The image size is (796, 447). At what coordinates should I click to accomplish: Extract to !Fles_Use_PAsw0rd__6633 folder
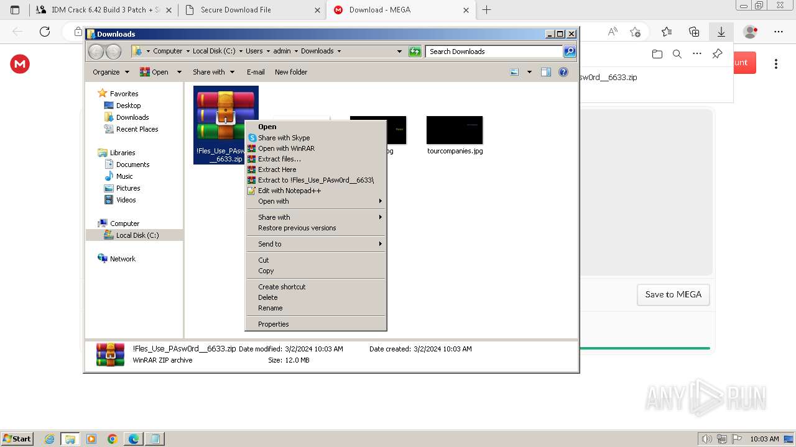point(316,180)
